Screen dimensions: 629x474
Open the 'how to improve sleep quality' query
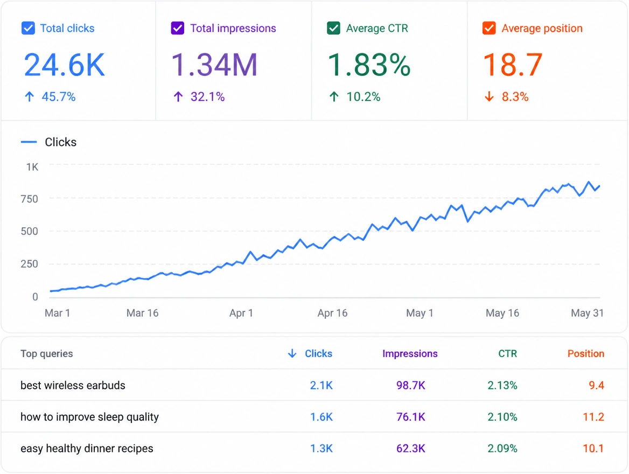pyautogui.click(x=89, y=417)
